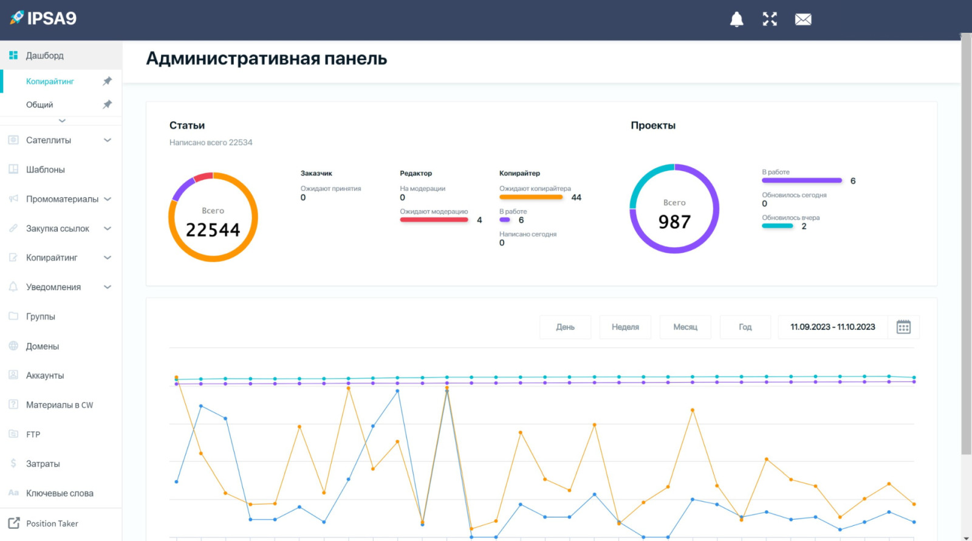Click the IPSA9 rocket logo
972x541 pixels.
pyautogui.click(x=17, y=18)
